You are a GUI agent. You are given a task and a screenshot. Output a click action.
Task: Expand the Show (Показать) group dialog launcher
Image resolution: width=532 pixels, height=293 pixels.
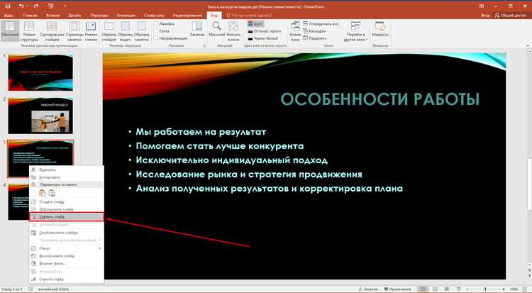click(x=204, y=45)
